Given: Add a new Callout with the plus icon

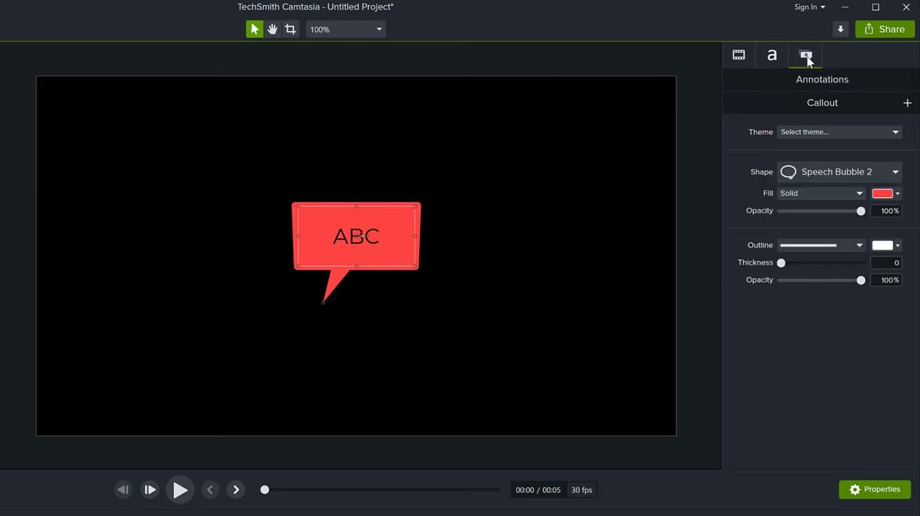Looking at the screenshot, I should tap(907, 103).
